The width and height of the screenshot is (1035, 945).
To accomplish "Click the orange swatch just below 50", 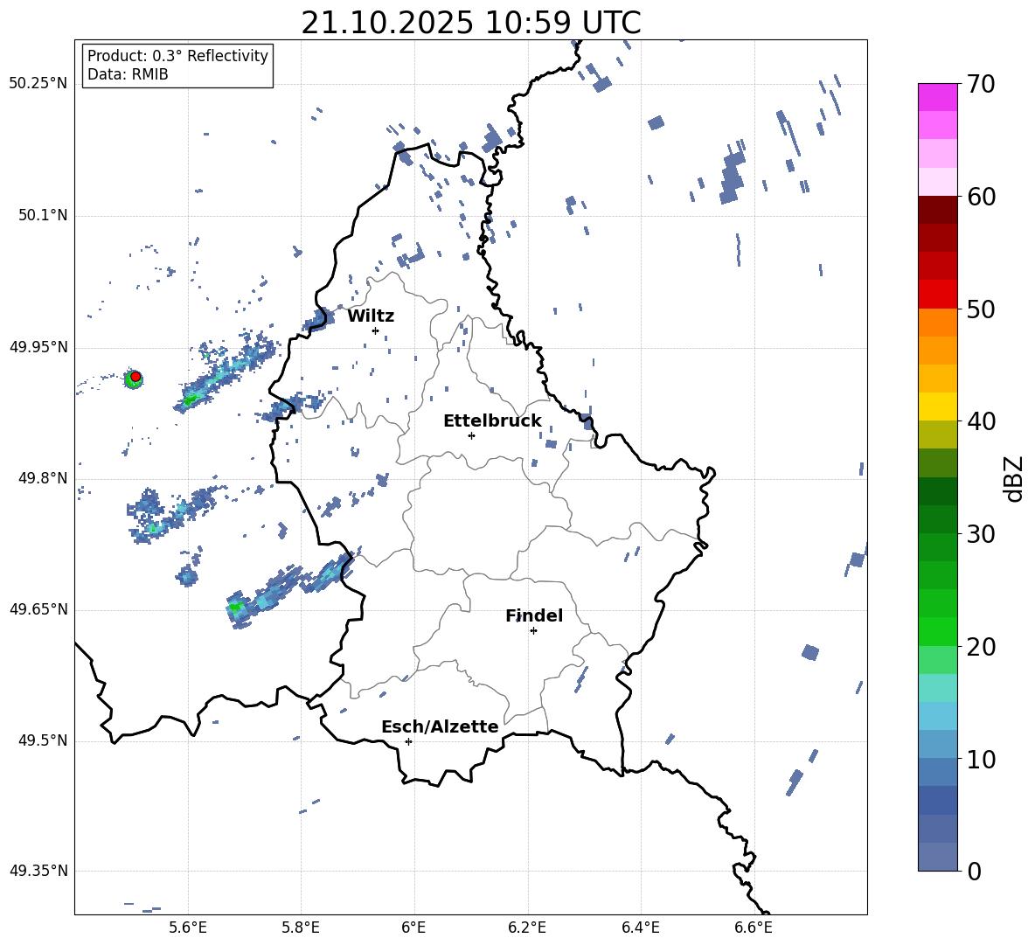I will pyautogui.click(x=937, y=323).
